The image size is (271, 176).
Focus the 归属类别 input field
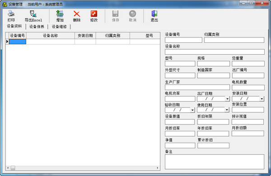pyautogui.click(x=234, y=40)
